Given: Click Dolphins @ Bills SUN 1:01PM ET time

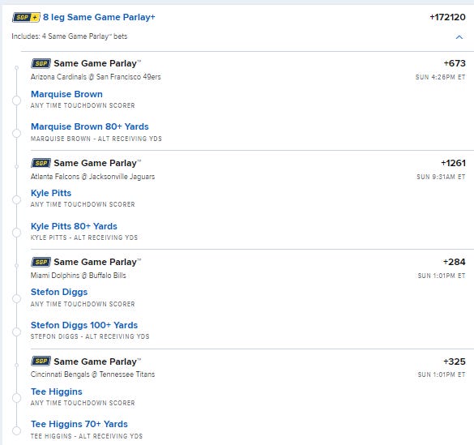Looking at the screenshot, I should 442,276.
